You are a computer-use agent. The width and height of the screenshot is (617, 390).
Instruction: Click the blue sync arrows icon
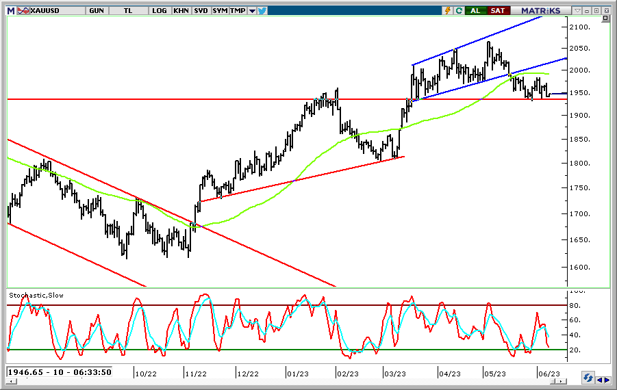588,378
